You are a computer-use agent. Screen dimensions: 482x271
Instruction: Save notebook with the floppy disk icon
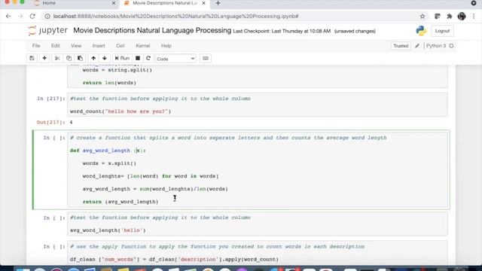32,59
